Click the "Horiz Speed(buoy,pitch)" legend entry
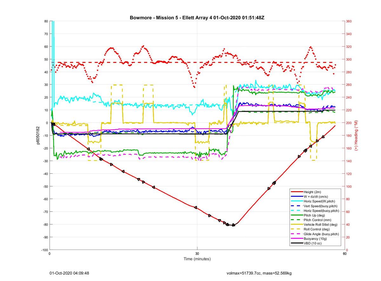This screenshot has height=281, width=381. pyautogui.click(x=321, y=211)
